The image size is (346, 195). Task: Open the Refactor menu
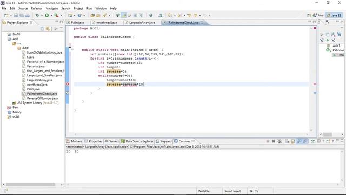pos(37,8)
